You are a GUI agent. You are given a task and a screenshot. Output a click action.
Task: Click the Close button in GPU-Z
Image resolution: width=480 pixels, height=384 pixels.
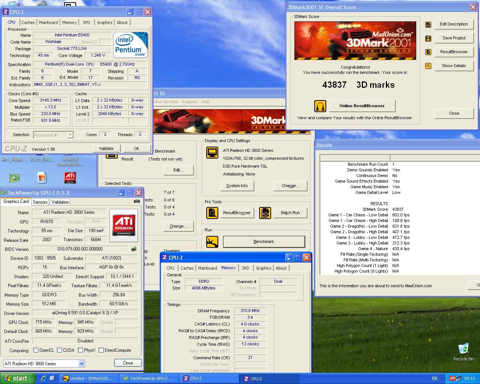tap(128, 363)
